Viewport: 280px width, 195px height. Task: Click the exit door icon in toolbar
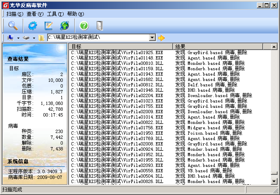[x=99, y=25]
